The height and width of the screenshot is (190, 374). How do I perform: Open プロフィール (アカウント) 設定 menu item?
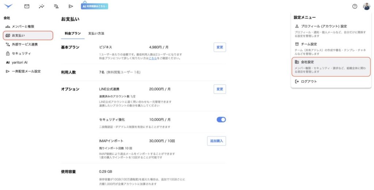point(323,26)
